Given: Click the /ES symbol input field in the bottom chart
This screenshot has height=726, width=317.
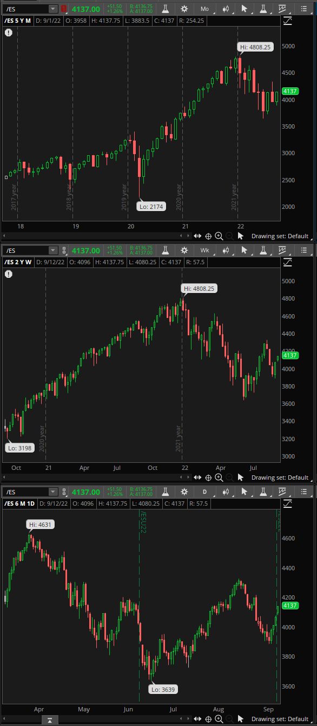Looking at the screenshot, I should click(25, 492).
